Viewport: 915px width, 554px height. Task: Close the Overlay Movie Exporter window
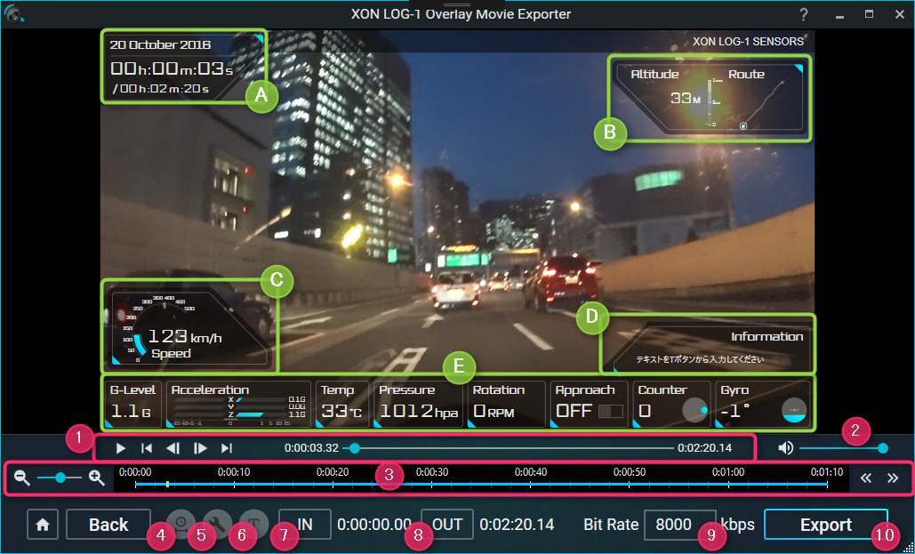click(x=900, y=14)
